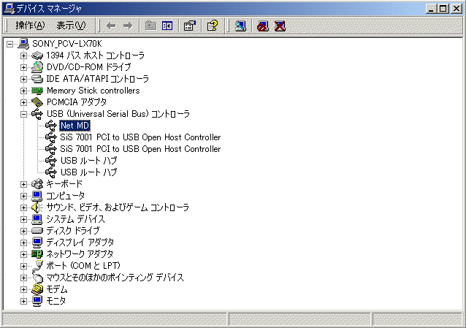
Task: Click the Uninstall device toolbar icon
Action: (x=279, y=26)
